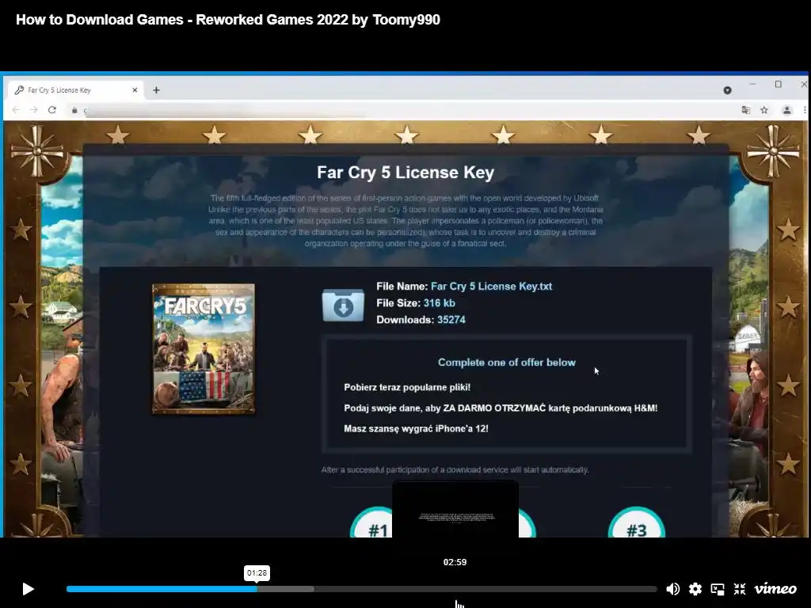Click the seek preview thumbnail

tap(455, 509)
